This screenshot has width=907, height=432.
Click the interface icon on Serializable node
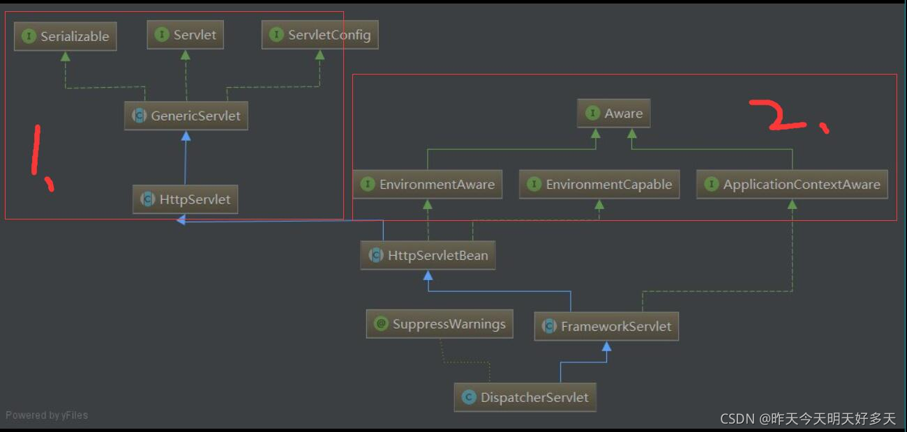pos(27,36)
